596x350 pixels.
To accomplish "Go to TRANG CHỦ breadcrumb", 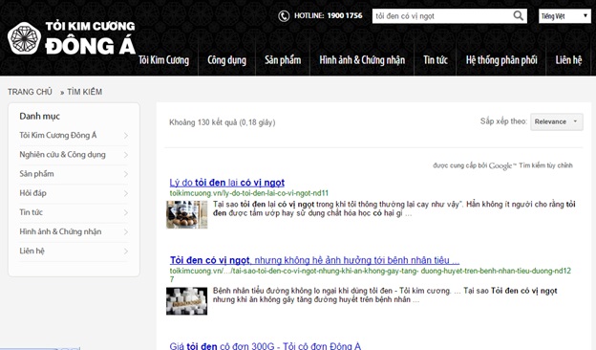I will [30, 92].
